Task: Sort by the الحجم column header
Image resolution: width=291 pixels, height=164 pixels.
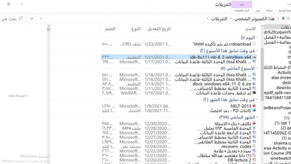Action: pyautogui.click(x=110, y=29)
